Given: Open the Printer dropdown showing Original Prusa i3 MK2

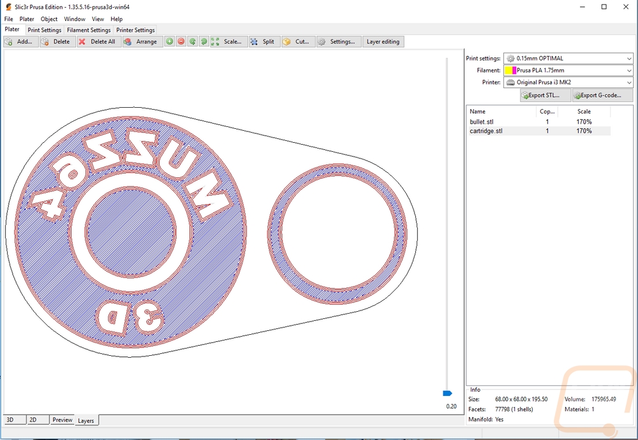Looking at the screenshot, I should click(x=568, y=82).
